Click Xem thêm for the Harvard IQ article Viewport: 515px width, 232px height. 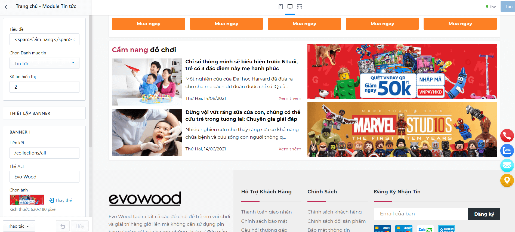click(290, 98)
